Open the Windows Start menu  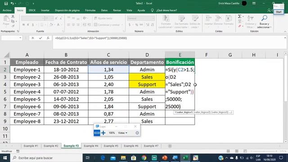click(x=5, y=158)
